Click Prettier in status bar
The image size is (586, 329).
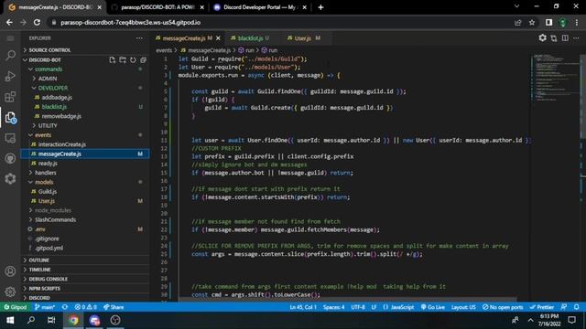(541, 307)
